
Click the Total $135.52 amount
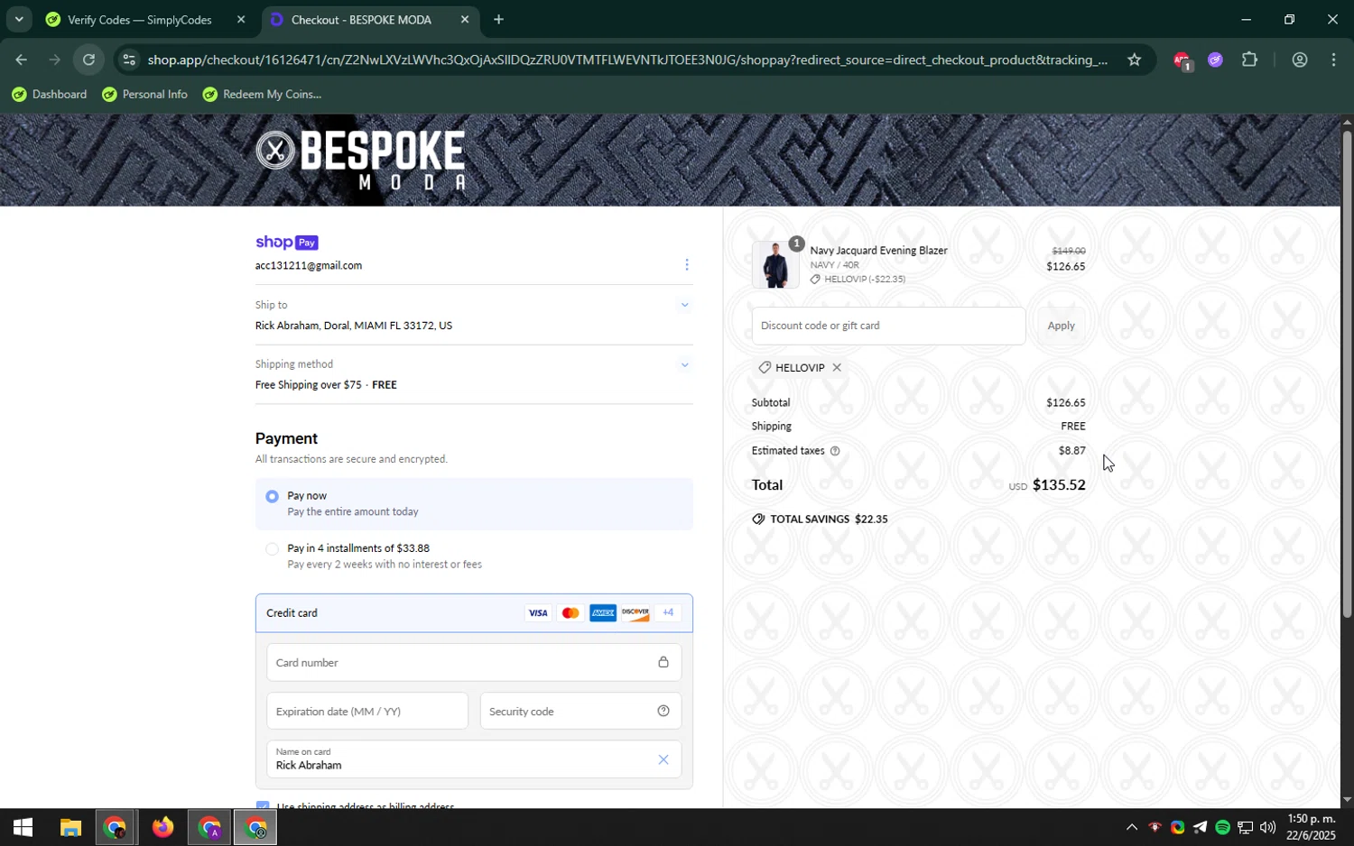click(x=1059, y=485)
